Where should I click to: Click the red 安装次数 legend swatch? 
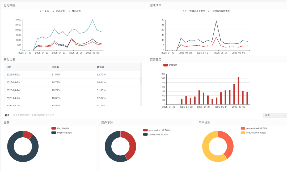coord(166,65)
